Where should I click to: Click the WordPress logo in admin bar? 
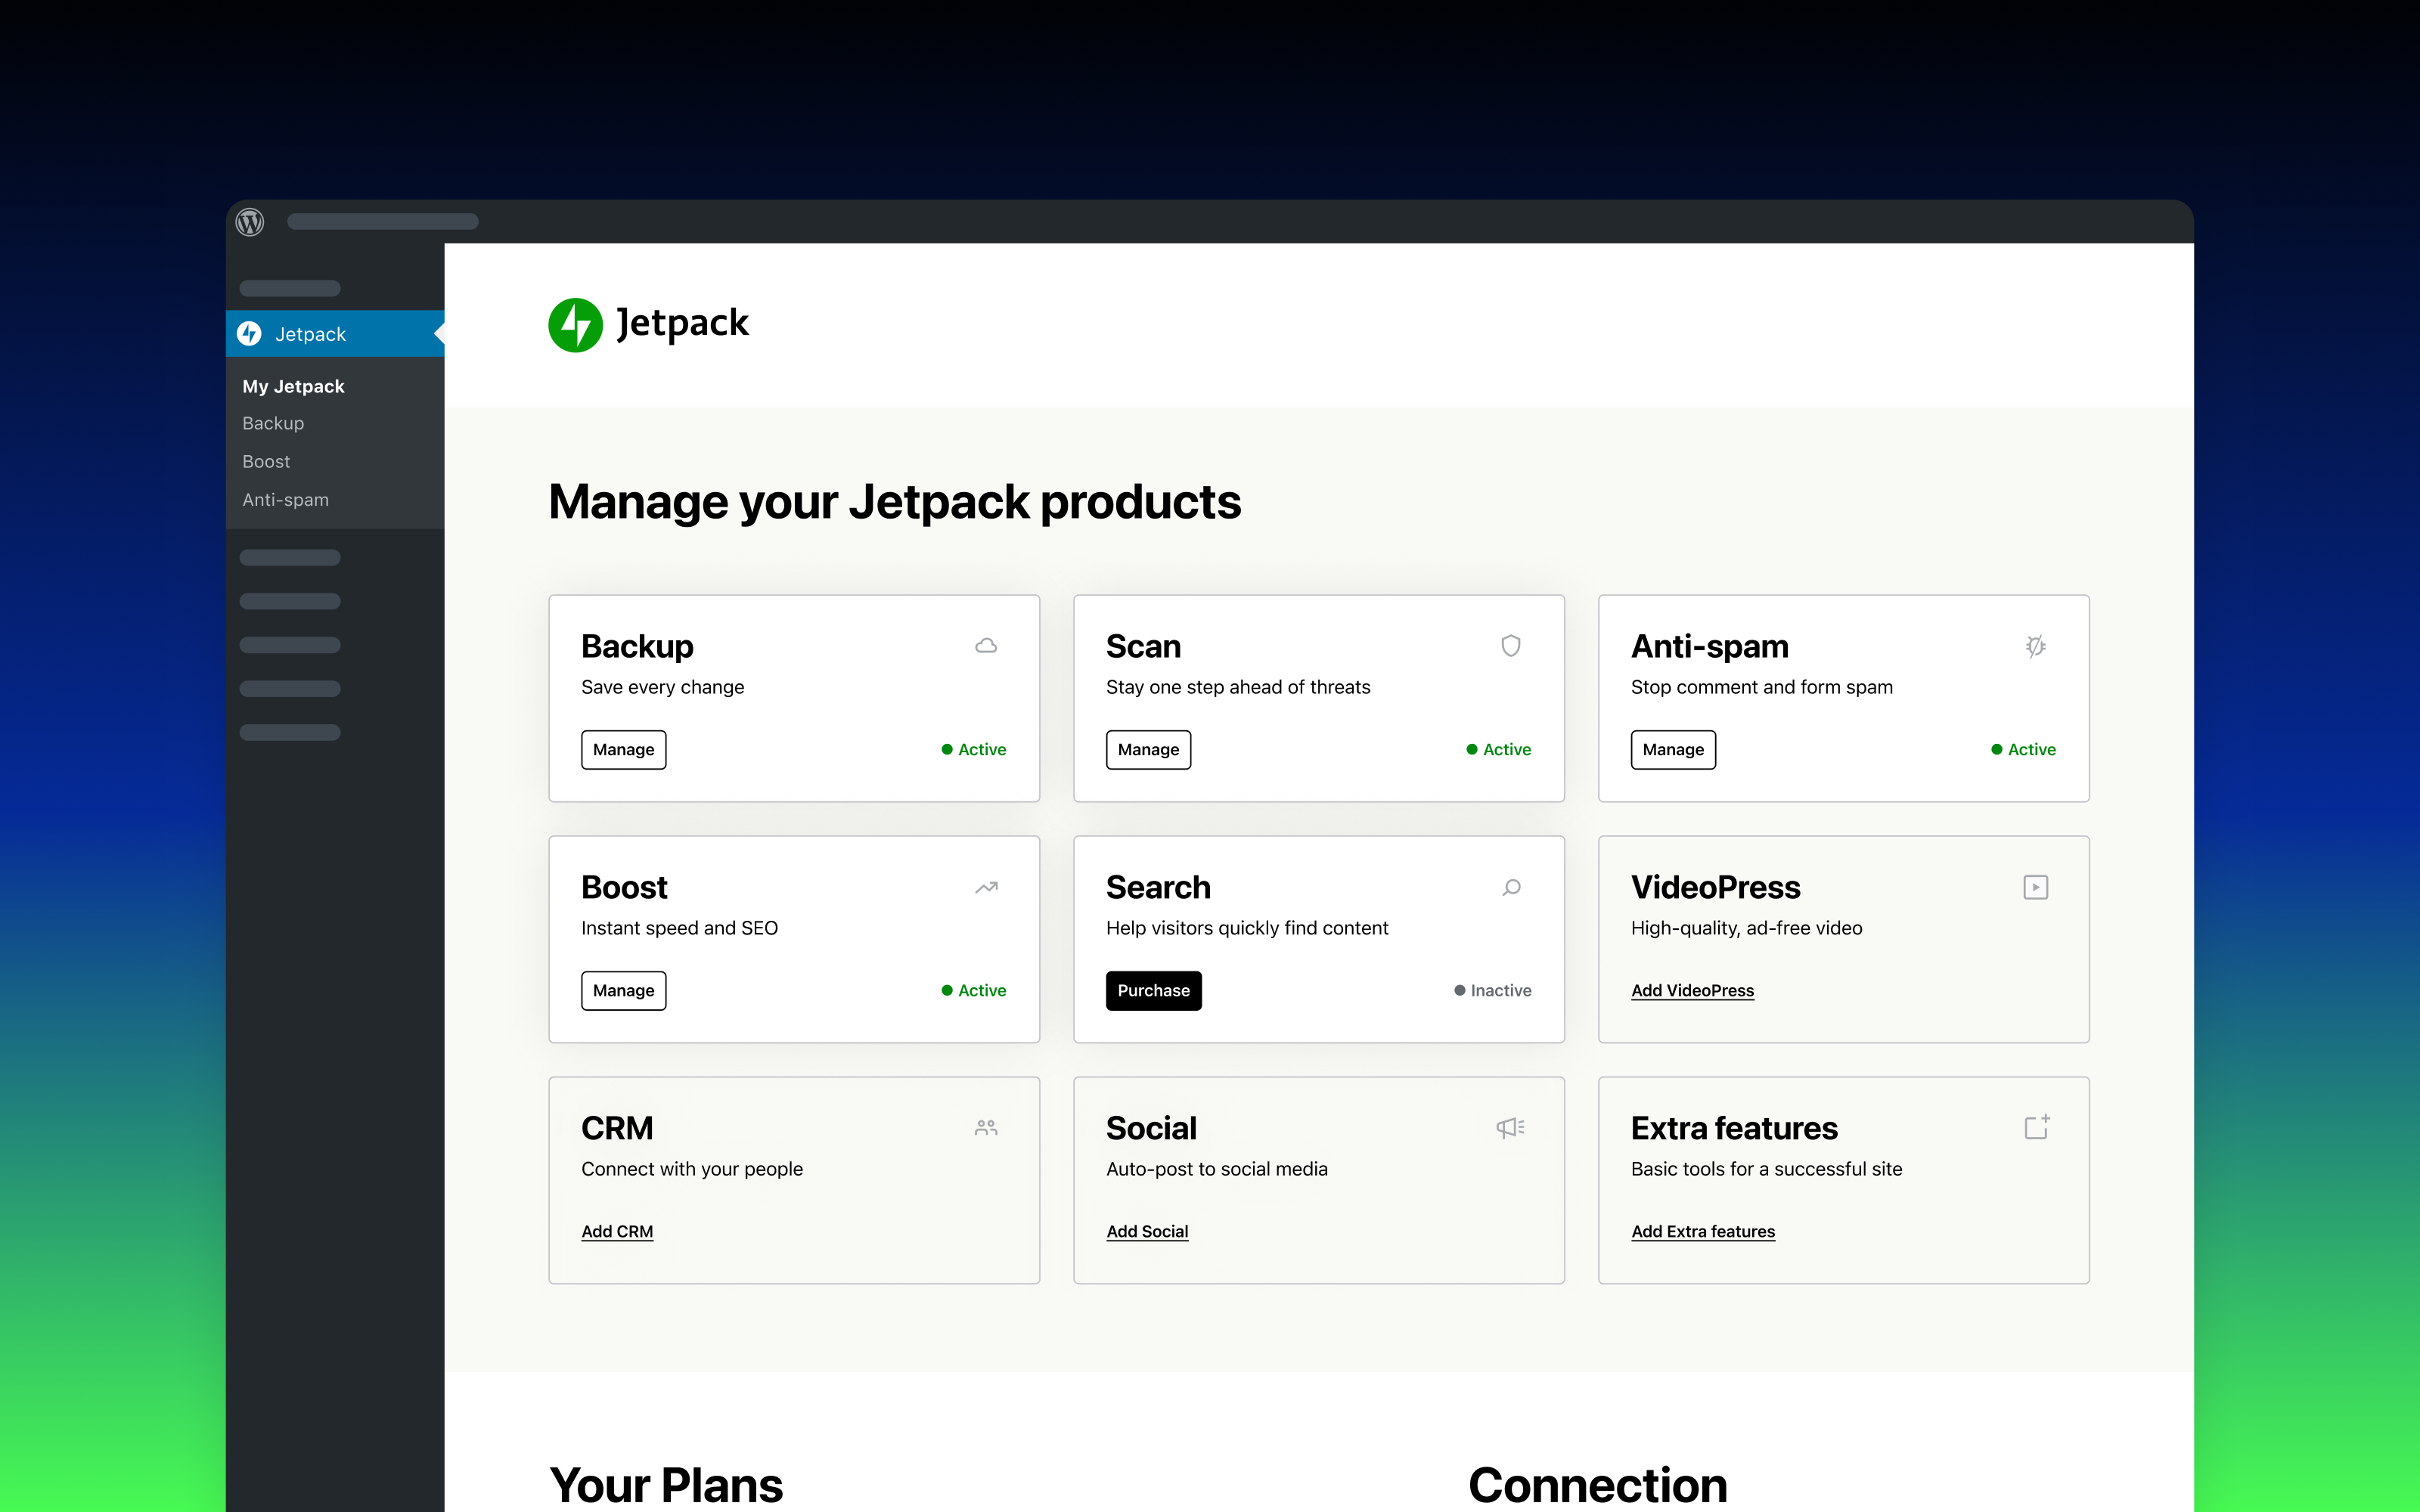[250, 222]
